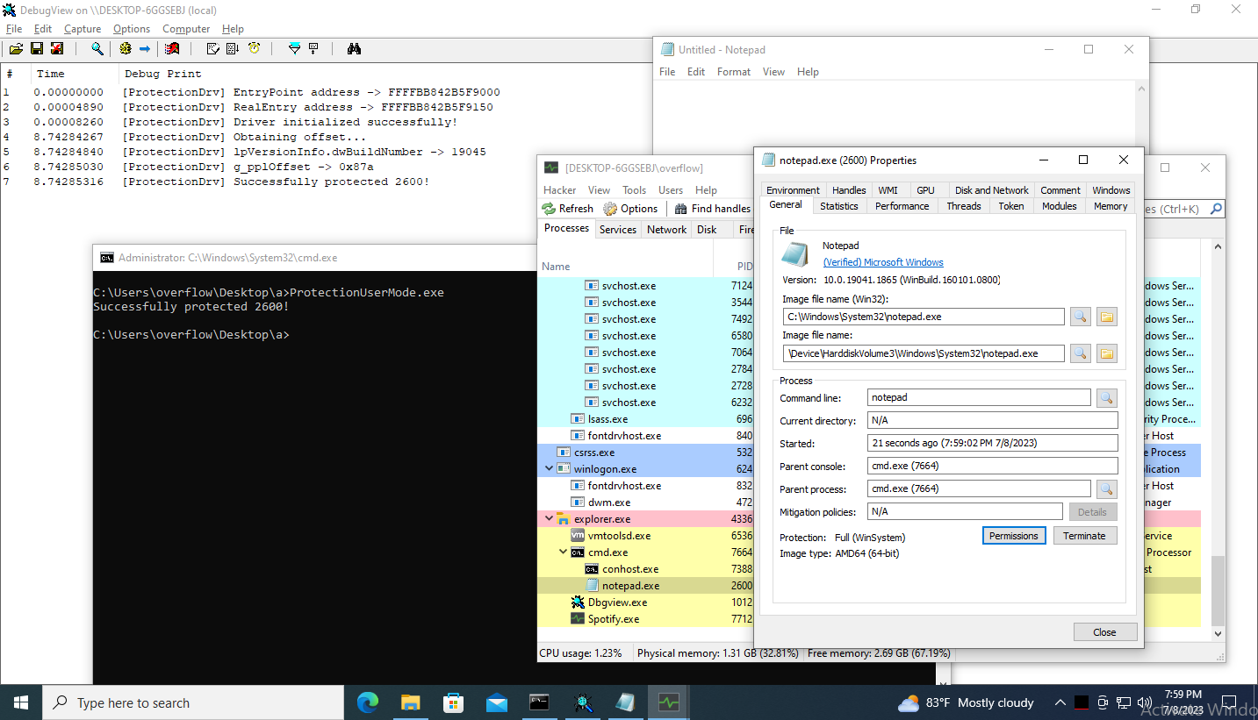Collapse the winlogon.exe process entry
The image size is (1258, 720).
point(549,468)
